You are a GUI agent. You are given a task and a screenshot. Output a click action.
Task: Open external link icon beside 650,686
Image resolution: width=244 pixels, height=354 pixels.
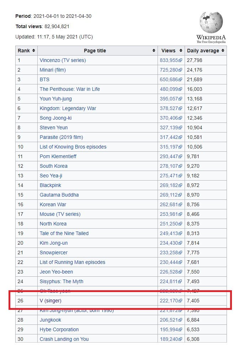[180, 79]
